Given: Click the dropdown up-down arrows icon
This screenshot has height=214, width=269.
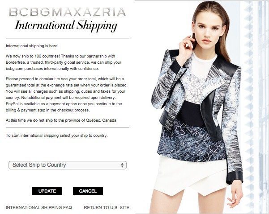Looking at the screenshot, I should (x=122, y=165).
